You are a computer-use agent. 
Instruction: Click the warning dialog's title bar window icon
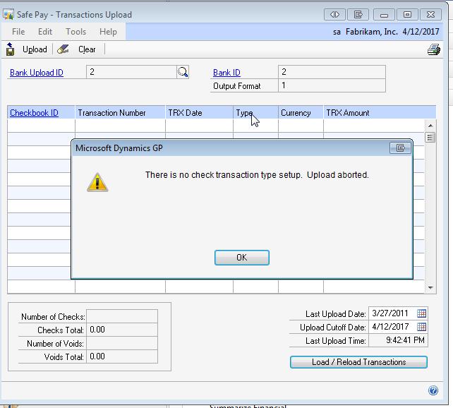[400, 148]
